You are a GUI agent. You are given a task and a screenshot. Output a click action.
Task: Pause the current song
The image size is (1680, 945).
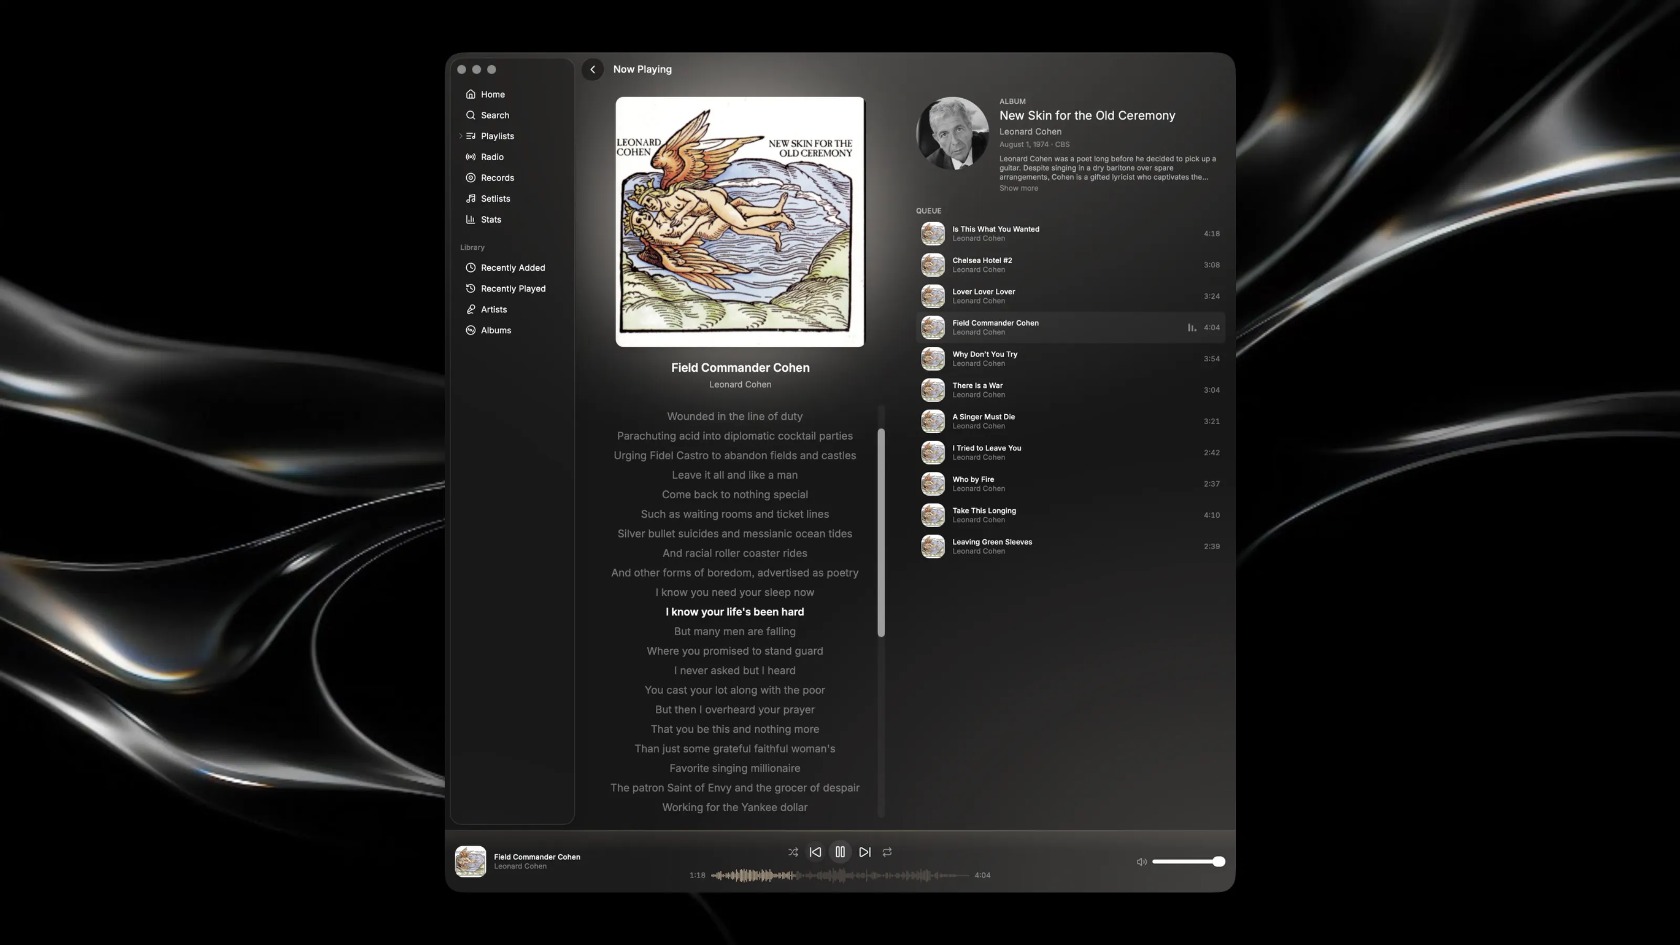point(840,852)
